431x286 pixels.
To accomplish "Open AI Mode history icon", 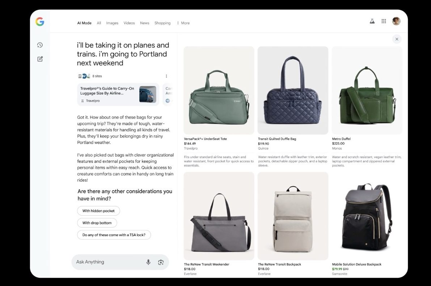I will (40, 45).
